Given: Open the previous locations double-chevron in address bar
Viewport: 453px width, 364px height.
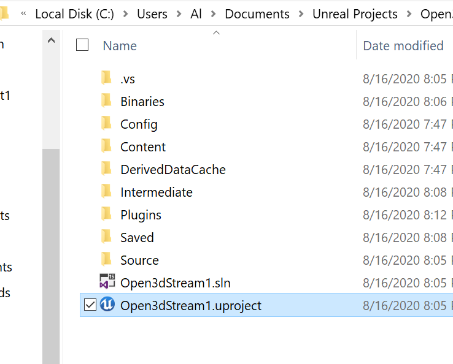Looking at the screenshot, I should tap(23, 13).
